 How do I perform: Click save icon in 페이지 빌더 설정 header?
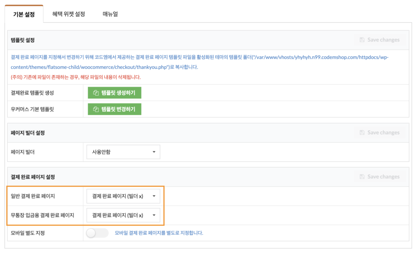coord(362,133)
